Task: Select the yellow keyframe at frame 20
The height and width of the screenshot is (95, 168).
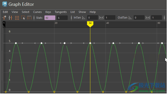Action: point(54,92)
